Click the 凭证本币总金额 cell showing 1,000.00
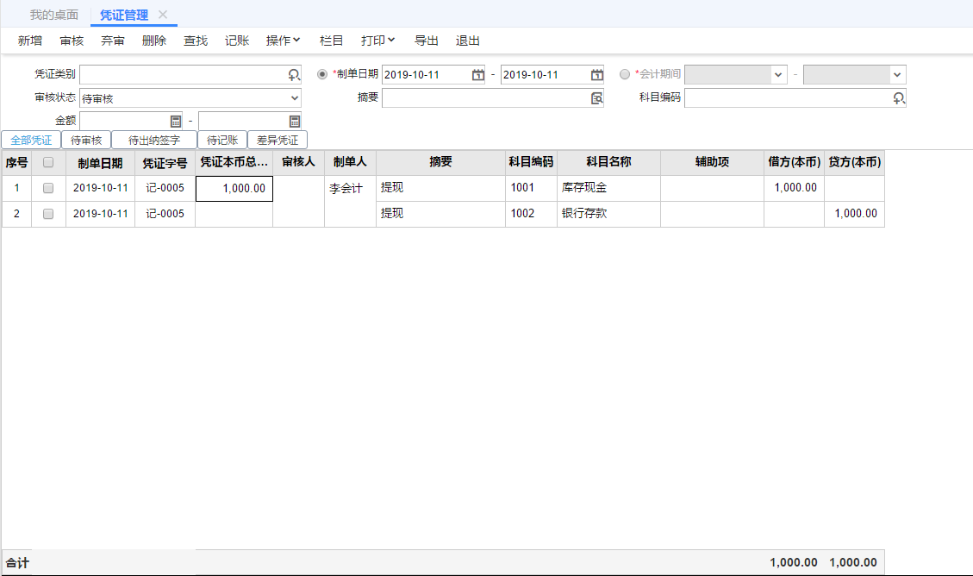 [234, 188]
